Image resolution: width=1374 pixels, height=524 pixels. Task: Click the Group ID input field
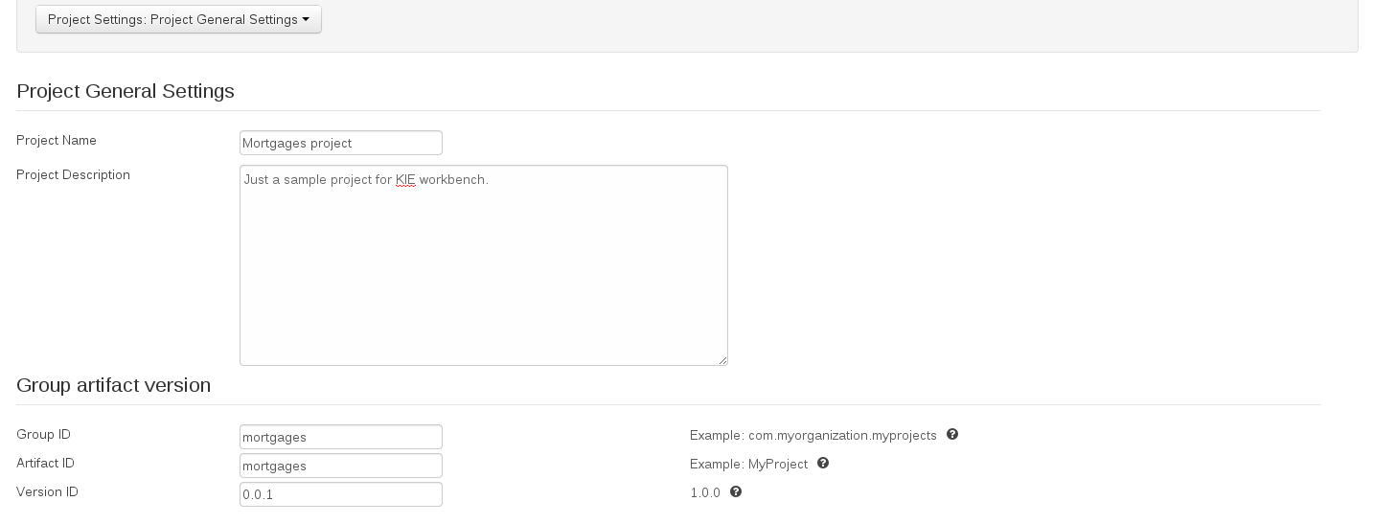click(x=340, y=437)
